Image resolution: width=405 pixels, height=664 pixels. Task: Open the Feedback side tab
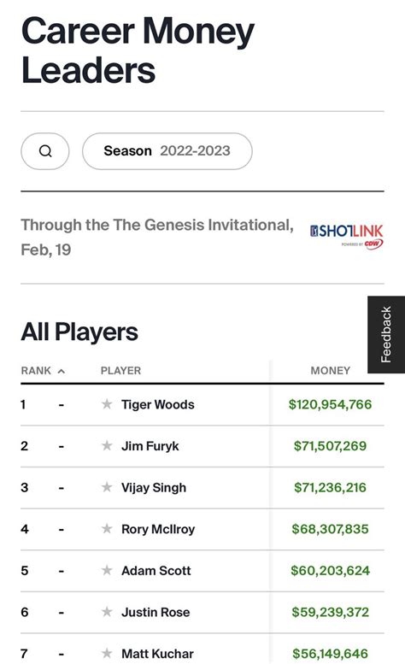click(x=386, y=334)
